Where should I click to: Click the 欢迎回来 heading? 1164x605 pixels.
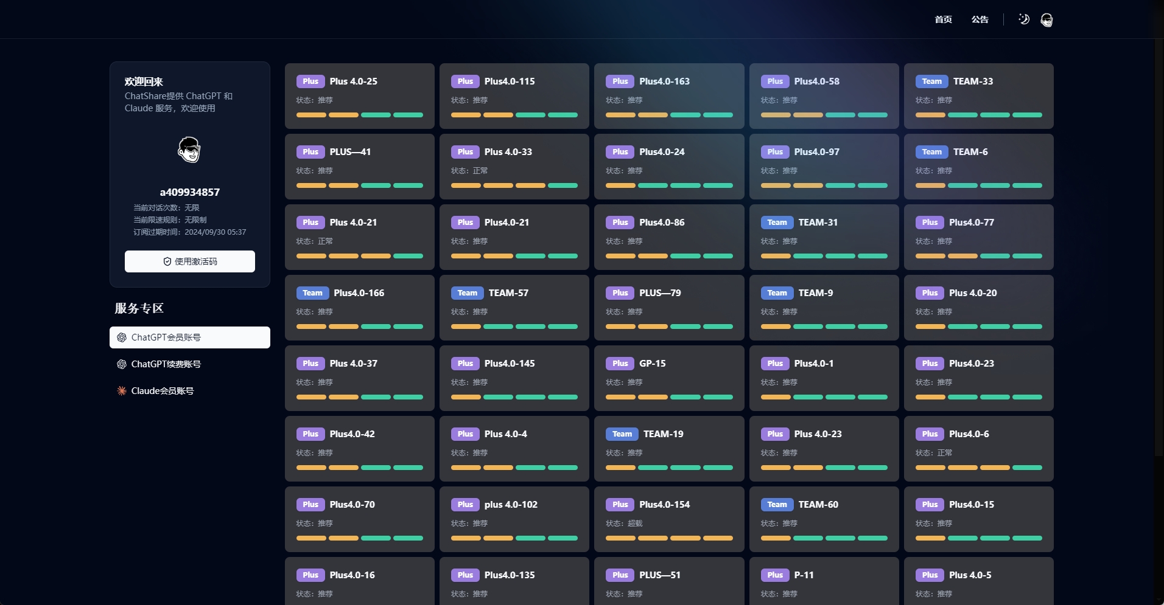(144, 81)
